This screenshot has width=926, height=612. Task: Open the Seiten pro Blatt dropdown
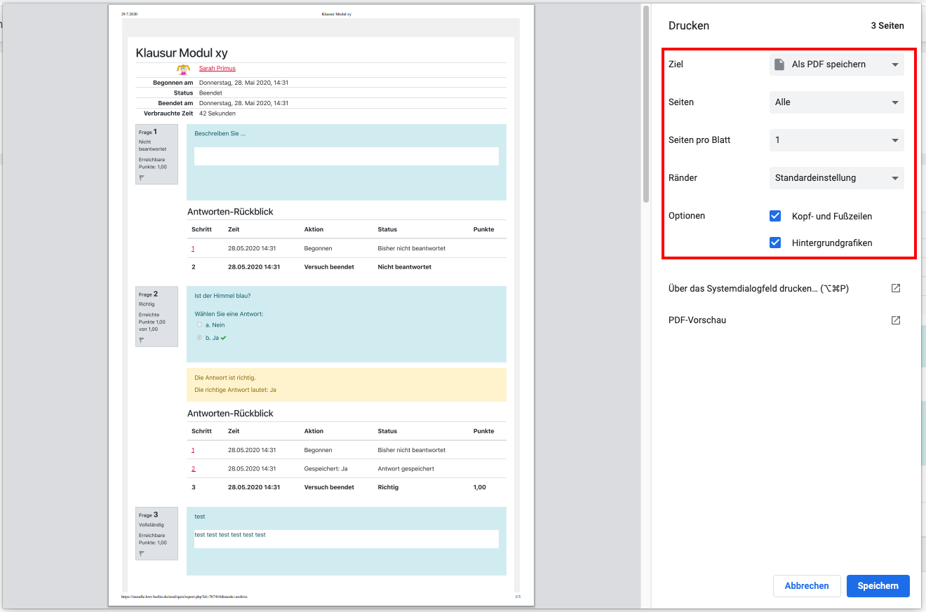(836, 140)
